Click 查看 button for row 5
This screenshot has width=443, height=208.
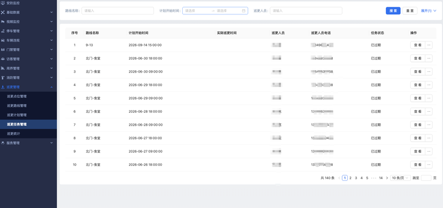tap(418, 98)
